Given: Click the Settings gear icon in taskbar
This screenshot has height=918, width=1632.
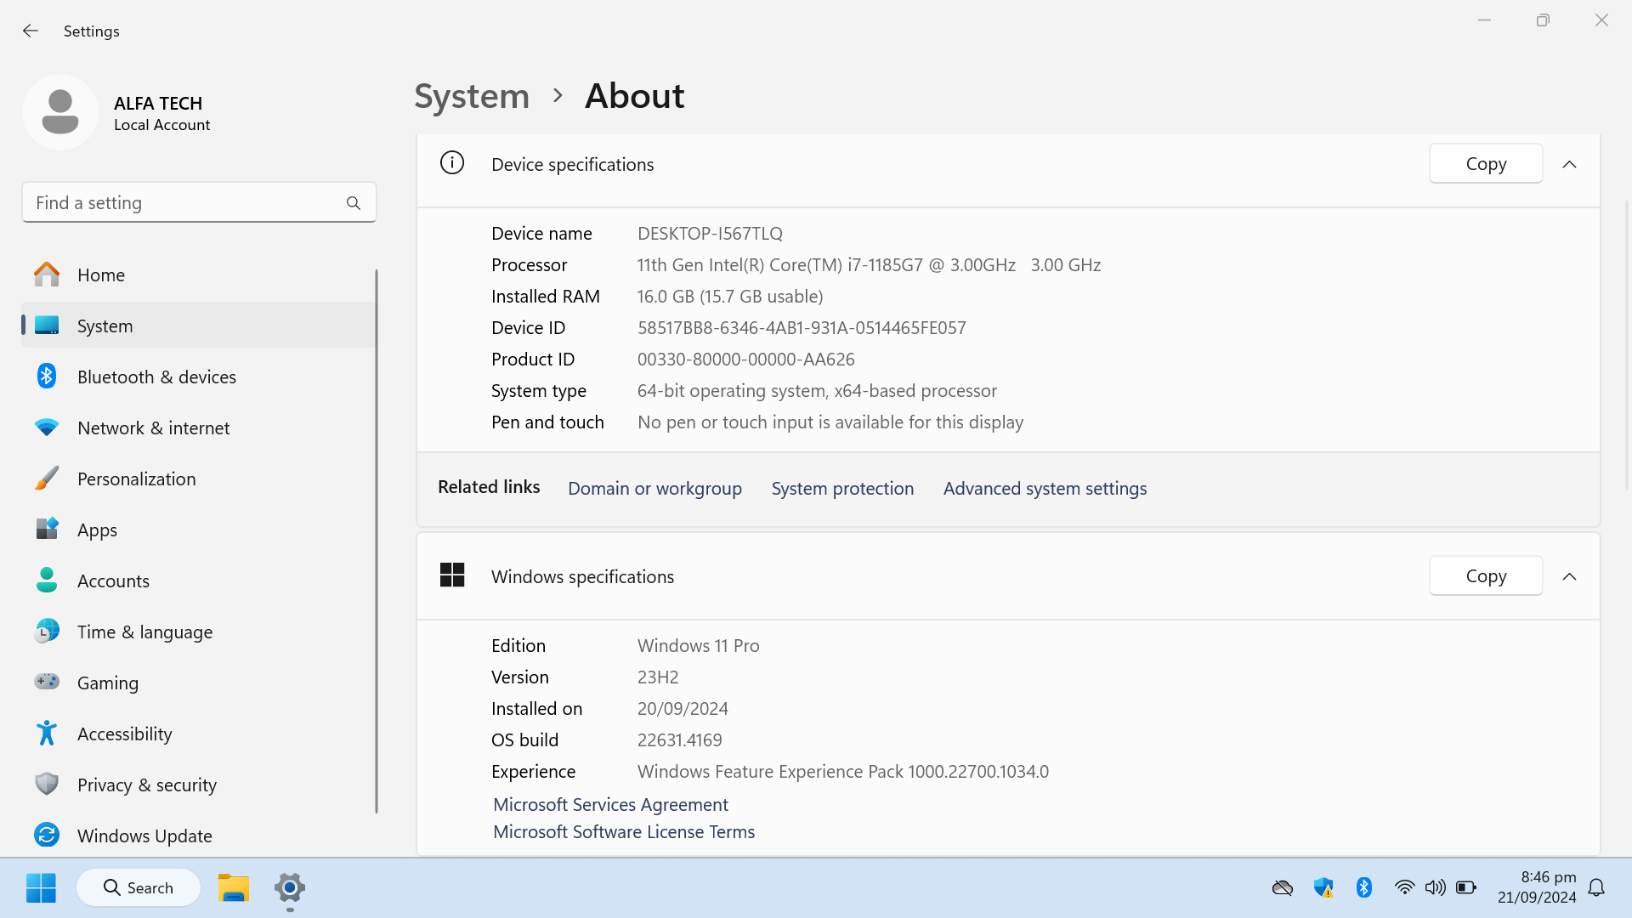Looking at the screenshot, I should pos(290,888).
